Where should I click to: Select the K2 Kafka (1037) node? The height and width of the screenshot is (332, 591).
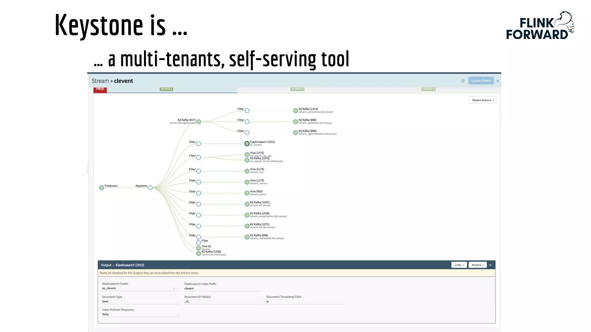coord(247,204)
